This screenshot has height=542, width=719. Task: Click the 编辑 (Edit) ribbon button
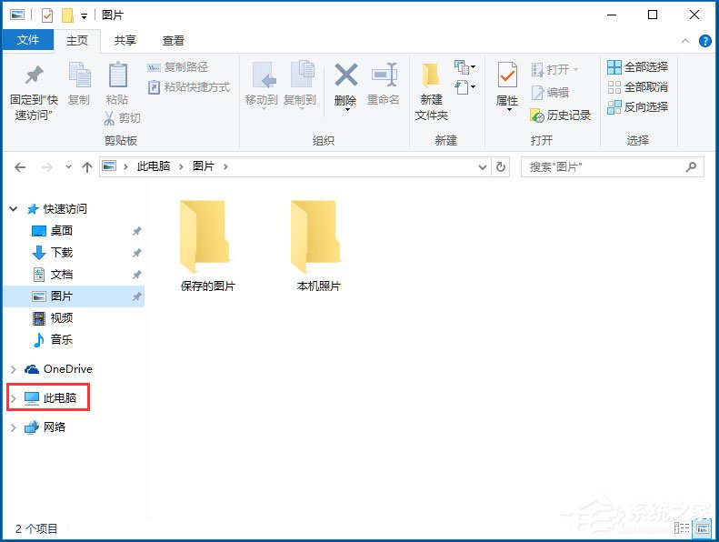coord(550,92)
